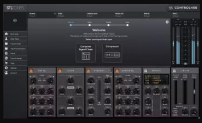The height and width of the screenshot is (123, 202).
Task: Enable the Limiter module power button
Action: 174,71
